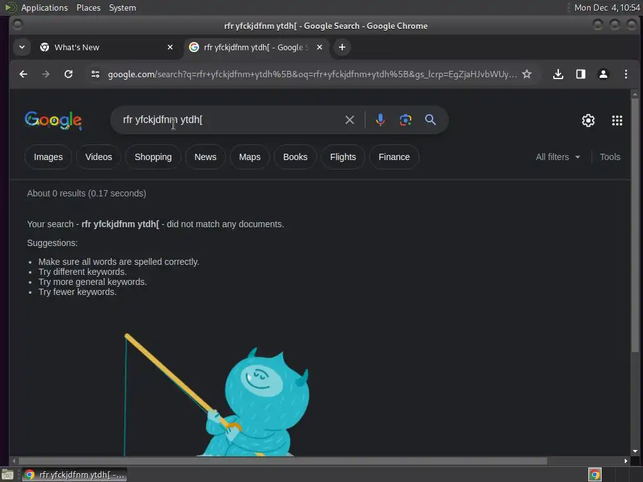Filter results by Images
This screenshot has height=482, width=643.
coord(48,157)
